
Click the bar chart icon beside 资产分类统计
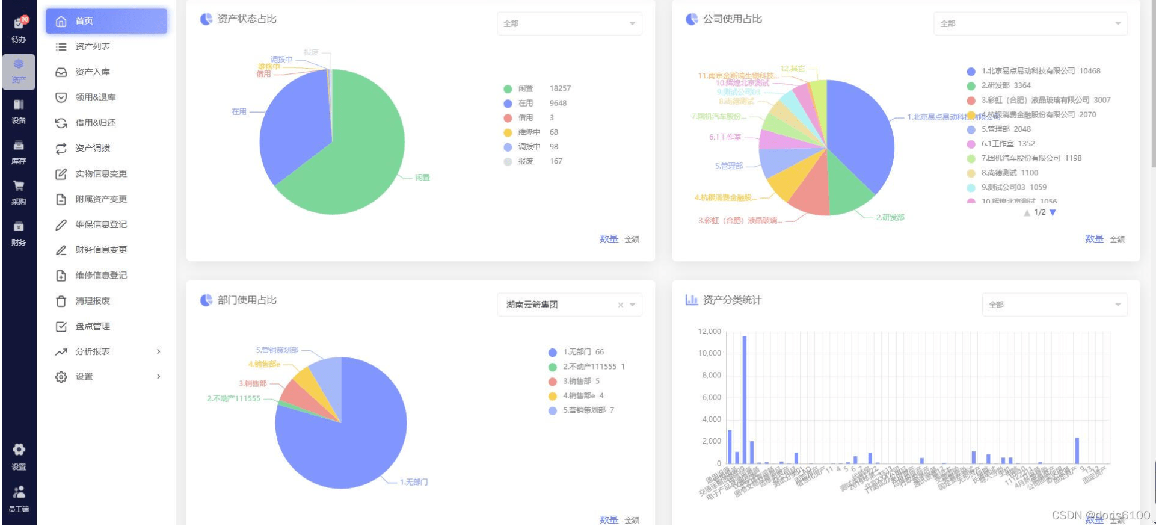pyautogui.click(x=692, y=300)
